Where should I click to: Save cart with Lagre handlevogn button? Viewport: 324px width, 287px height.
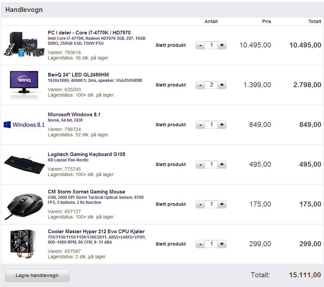(x=37, y=275)
